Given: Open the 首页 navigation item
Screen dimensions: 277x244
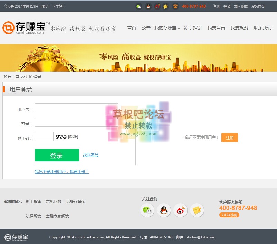Looking at the screenshot, I should point(132,28).
